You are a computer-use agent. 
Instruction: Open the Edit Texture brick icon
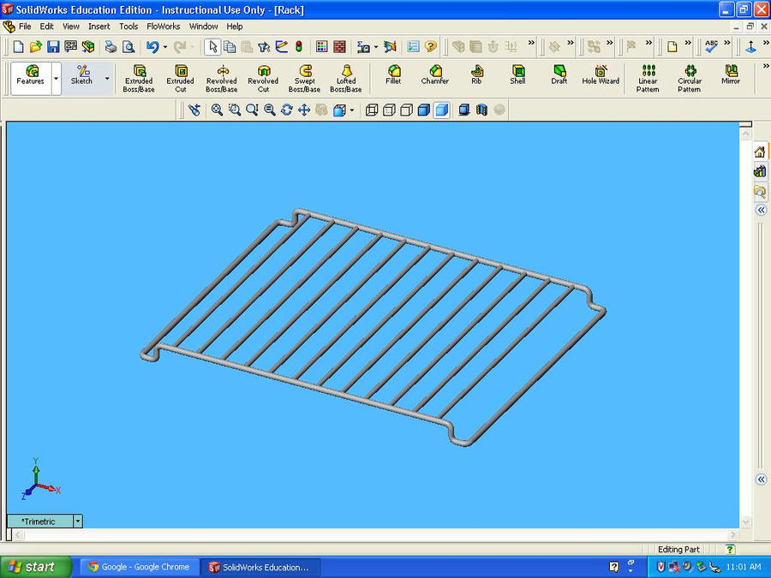tap(339, 47)
